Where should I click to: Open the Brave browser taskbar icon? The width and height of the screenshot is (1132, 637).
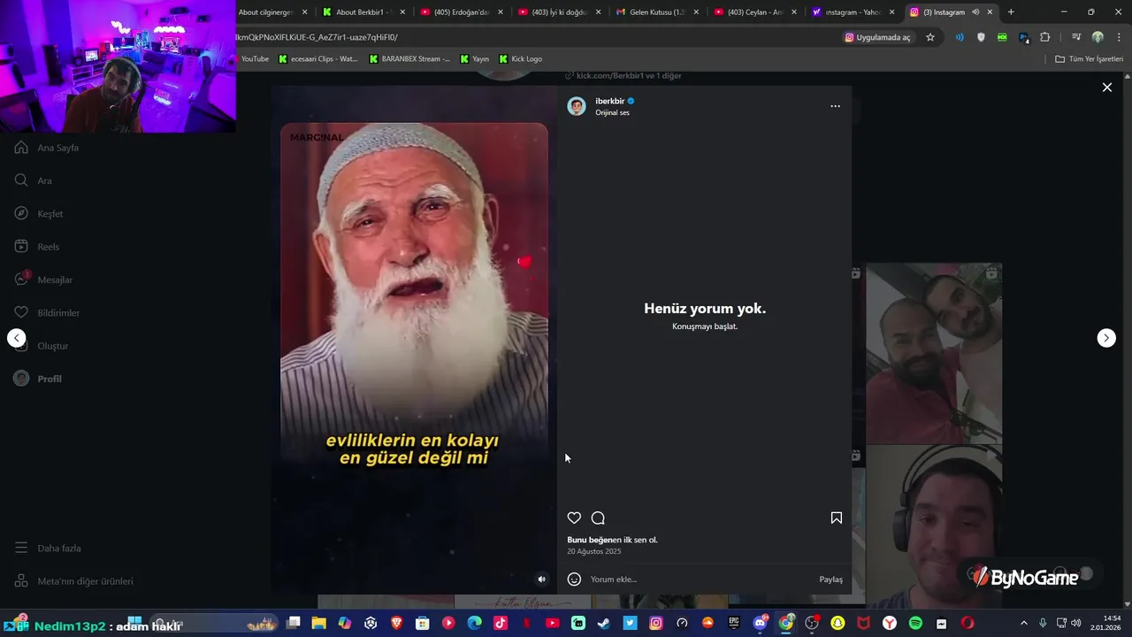click(x=396, y=623)
